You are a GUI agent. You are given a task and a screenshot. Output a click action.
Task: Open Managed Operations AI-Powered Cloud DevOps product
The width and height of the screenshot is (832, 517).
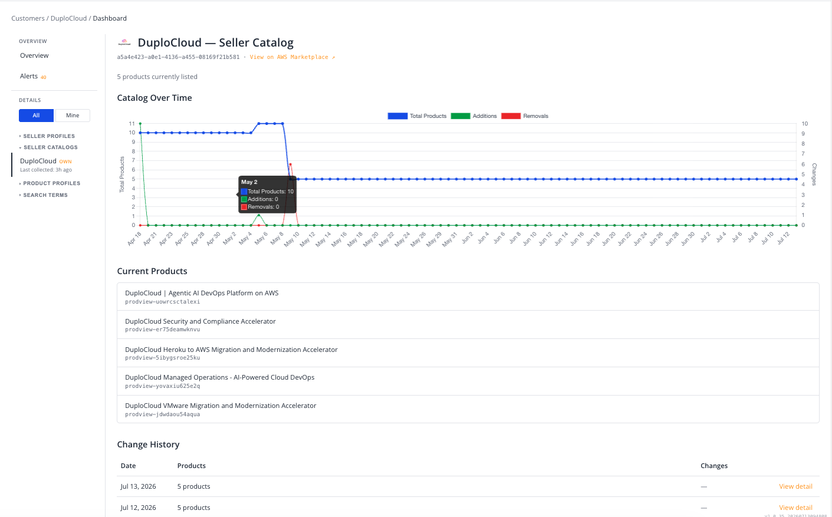click(220, 377)
